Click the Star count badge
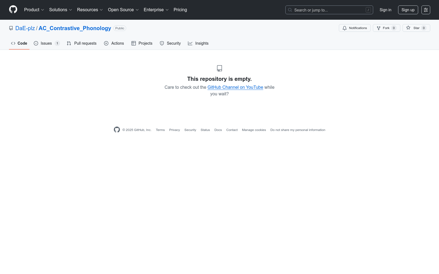This screenshot has width=439, height=274. tap(424, 28)
